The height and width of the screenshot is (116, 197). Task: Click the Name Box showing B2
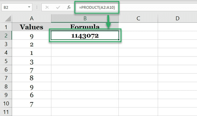point(17,7)
